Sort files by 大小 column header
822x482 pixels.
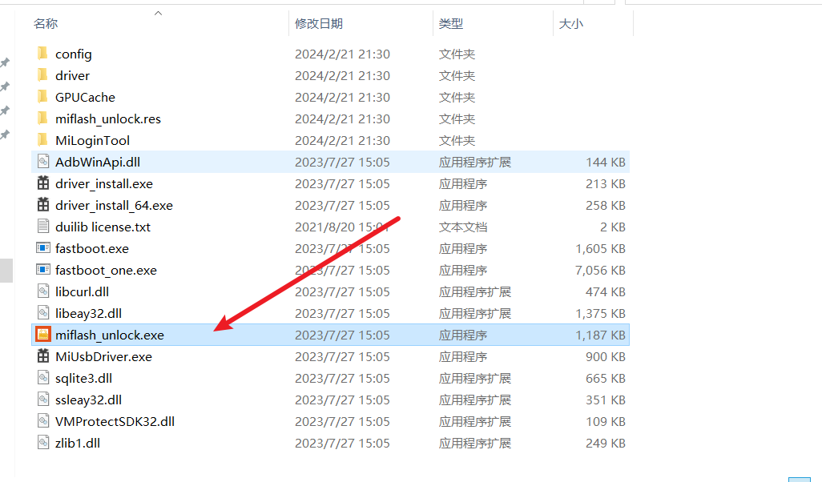point(571,23)
